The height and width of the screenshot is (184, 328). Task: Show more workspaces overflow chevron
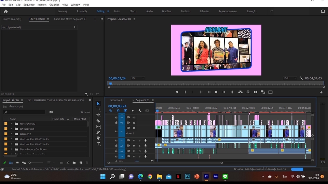(272, 11)
